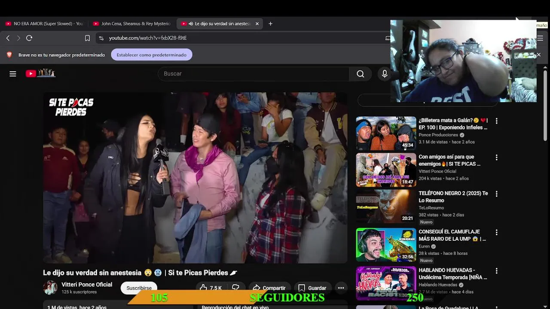
Task: Click Establecer como predeterminado button
Action: click(x=151, y=55)
